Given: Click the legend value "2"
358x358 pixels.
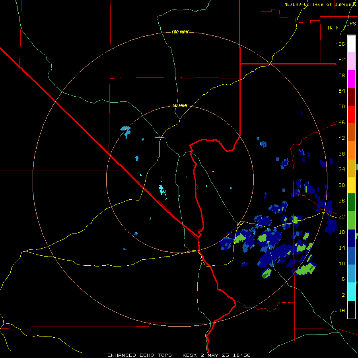Looking at the screenshot, I should click(x=343, y=295).
